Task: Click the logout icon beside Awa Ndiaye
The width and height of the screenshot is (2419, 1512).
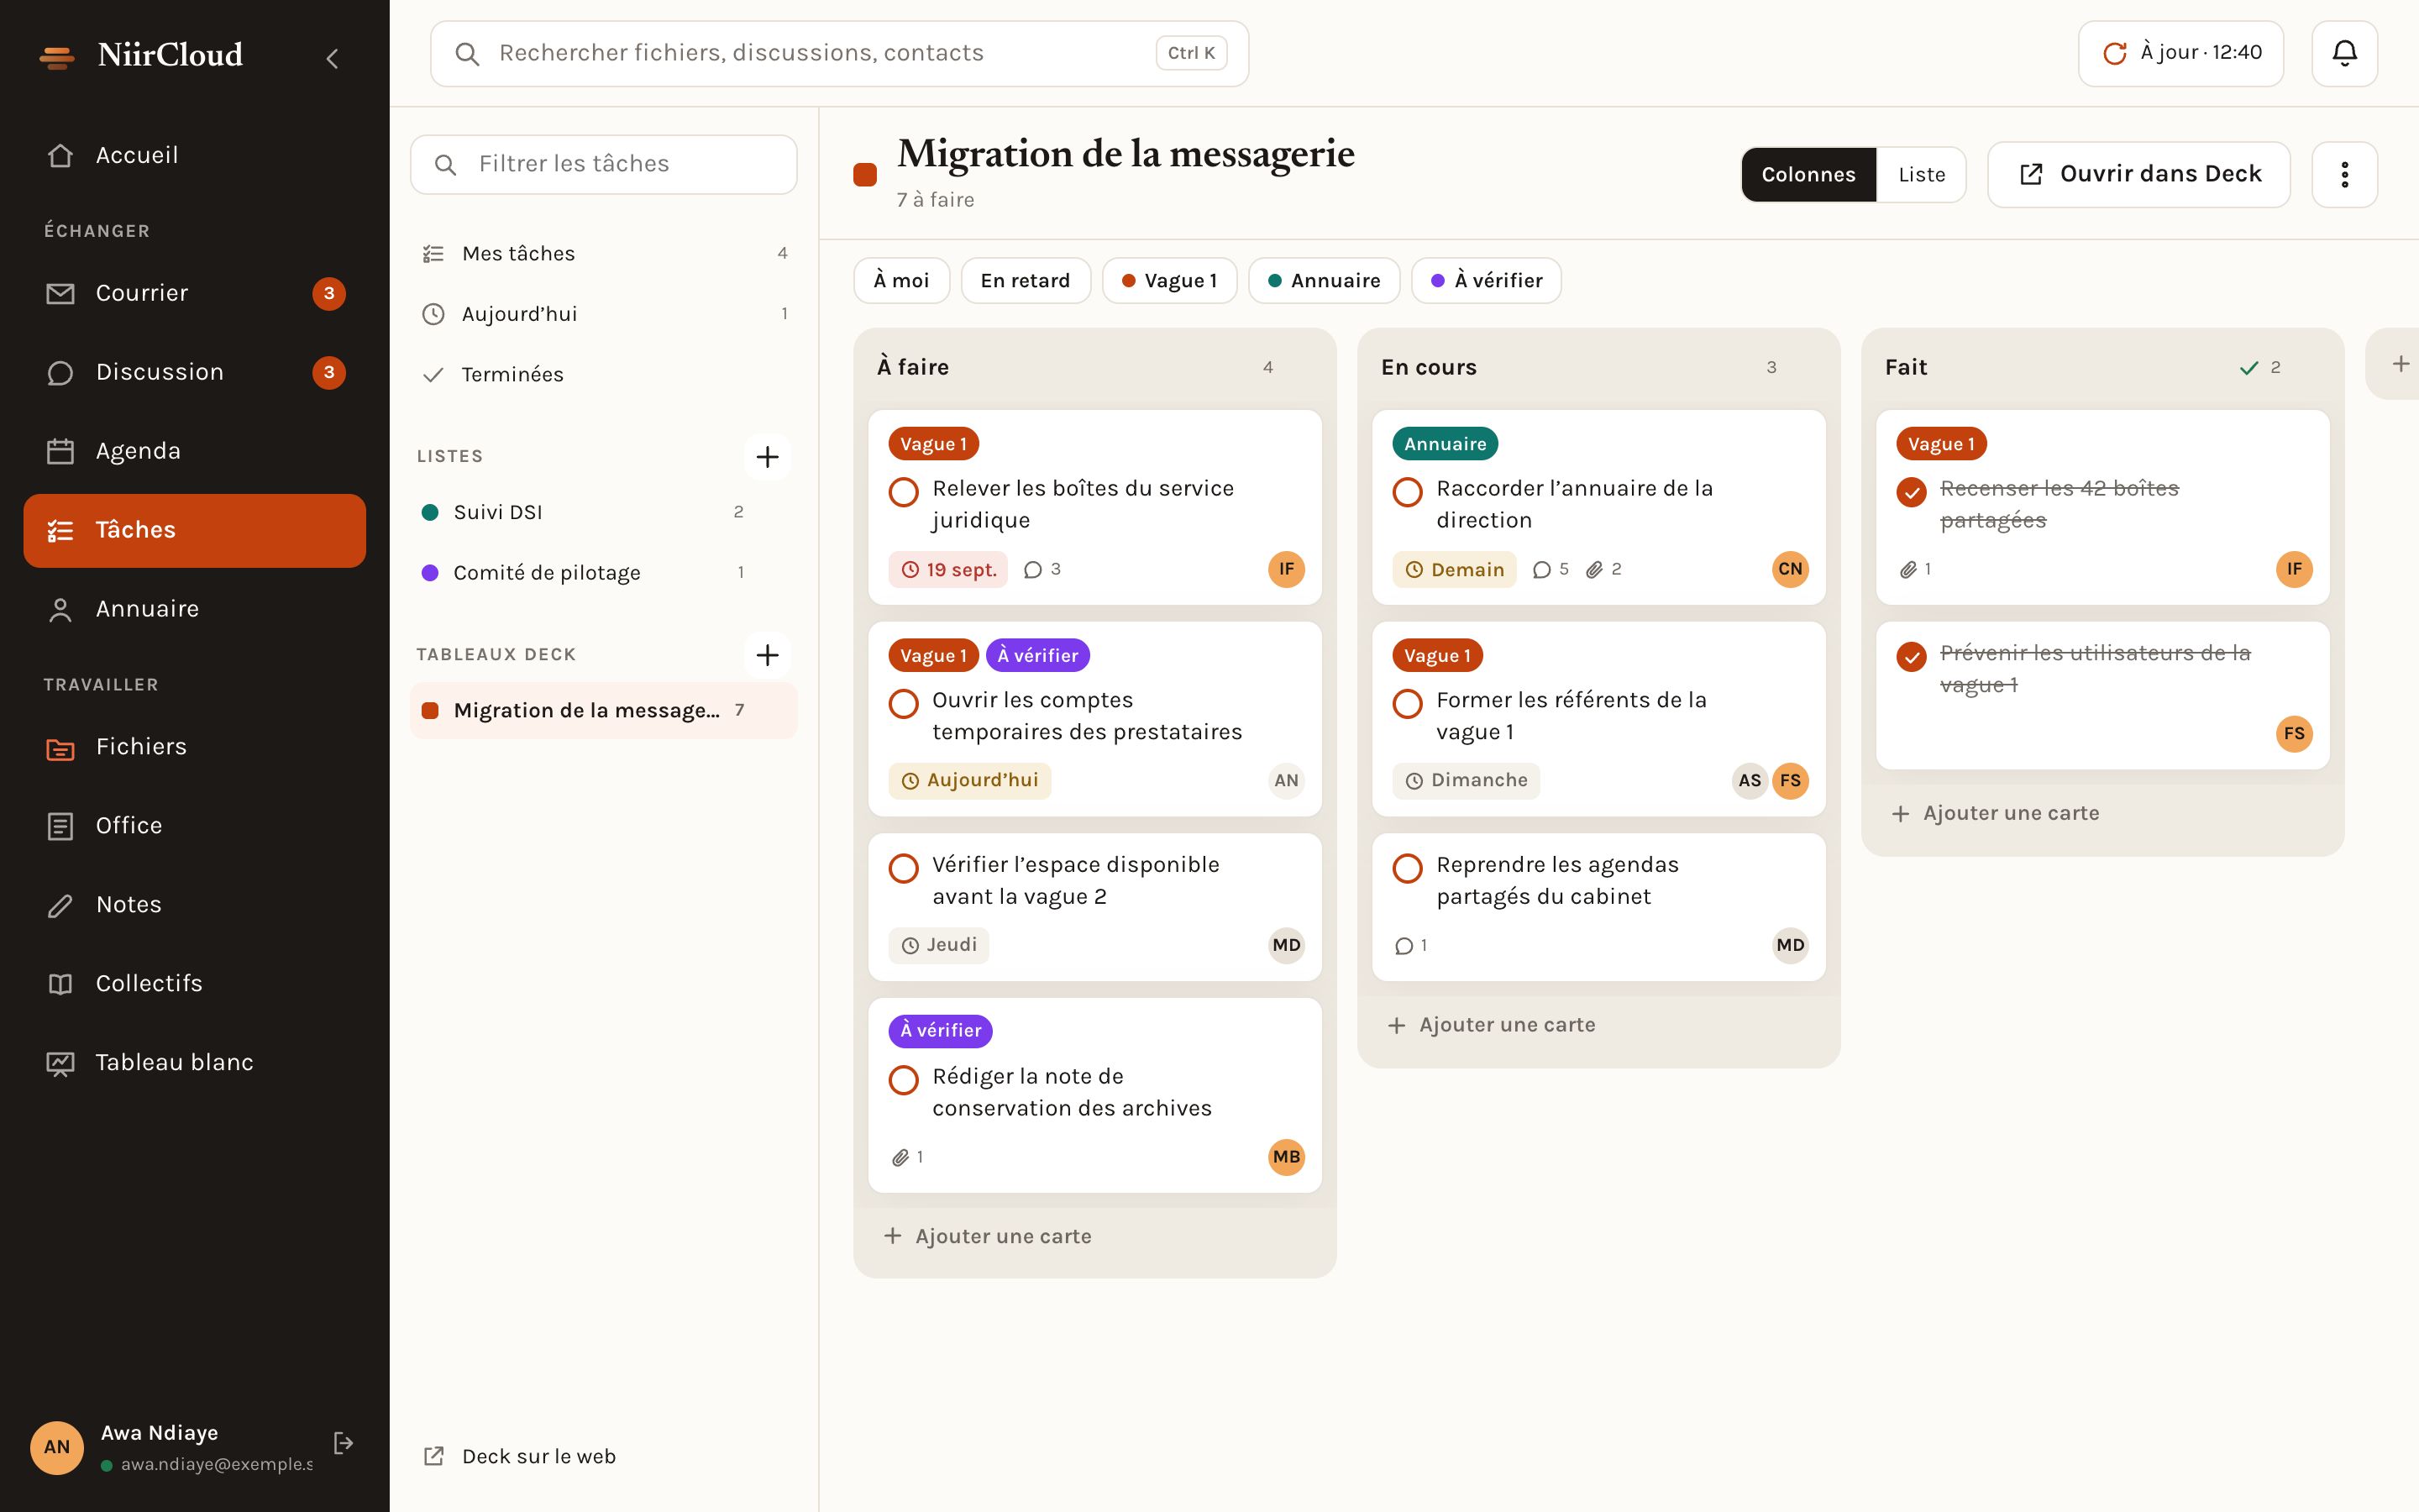Action: [x=343, y=1443]
